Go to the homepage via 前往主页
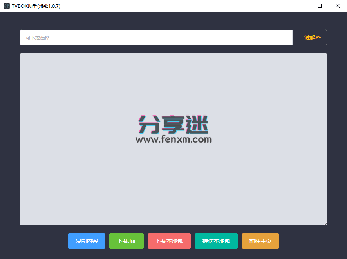Viewport: 347px width, 259px height. pyautogui.click(x=260, y=241)
